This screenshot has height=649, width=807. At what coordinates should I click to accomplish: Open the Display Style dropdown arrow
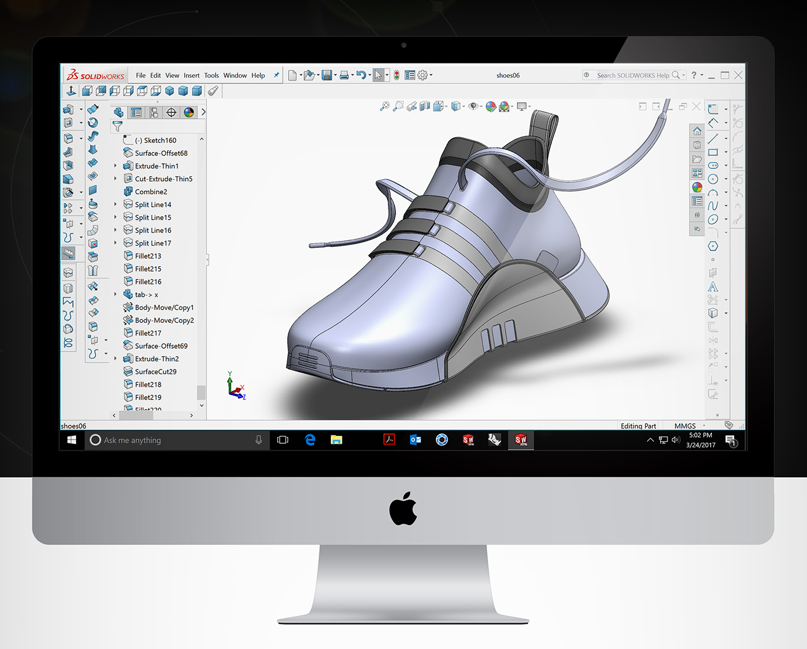[x=463, y=107]
